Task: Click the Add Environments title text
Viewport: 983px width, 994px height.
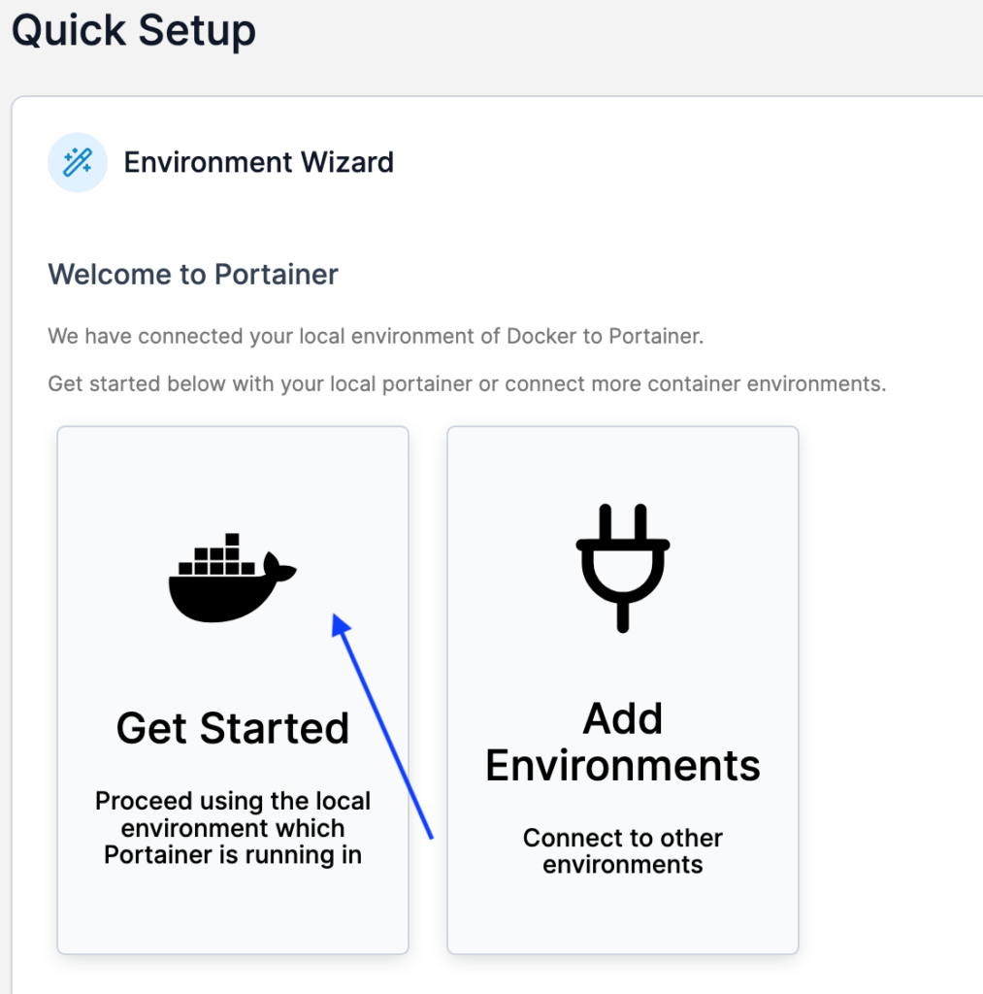Action: pos(622,741)
